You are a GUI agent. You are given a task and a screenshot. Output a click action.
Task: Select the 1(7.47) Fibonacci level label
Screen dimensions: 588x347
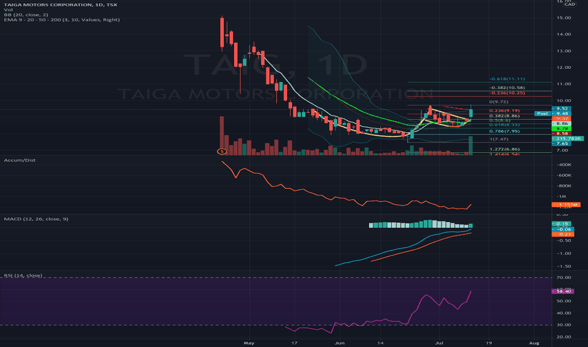point(499,139)
